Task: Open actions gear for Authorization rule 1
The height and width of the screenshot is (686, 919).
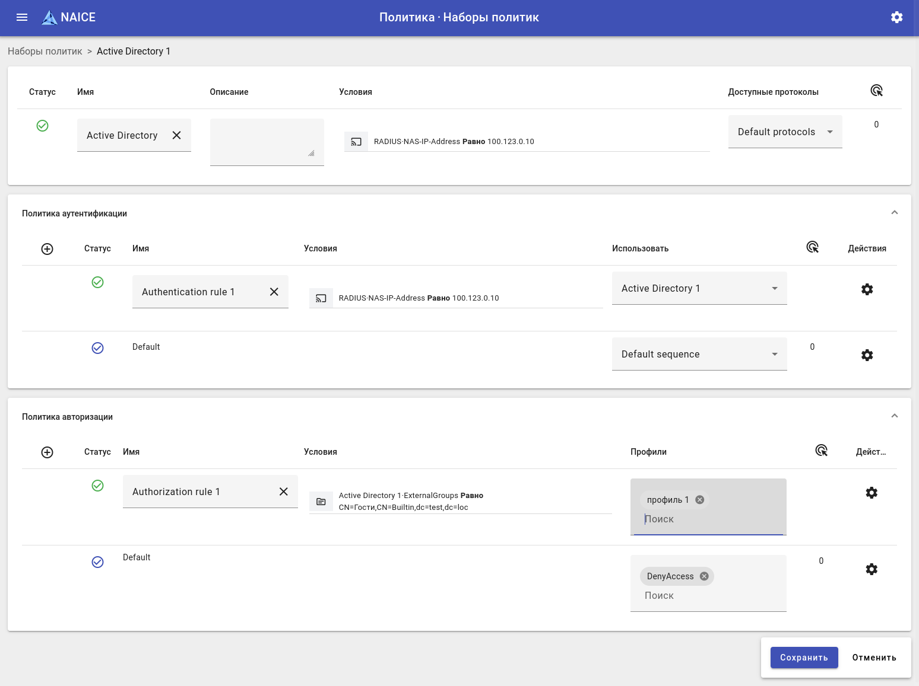Action: pos(871,493)
